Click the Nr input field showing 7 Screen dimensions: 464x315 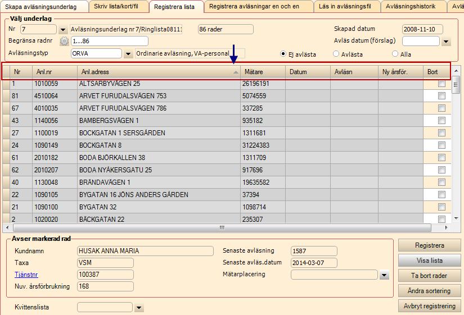38,29
